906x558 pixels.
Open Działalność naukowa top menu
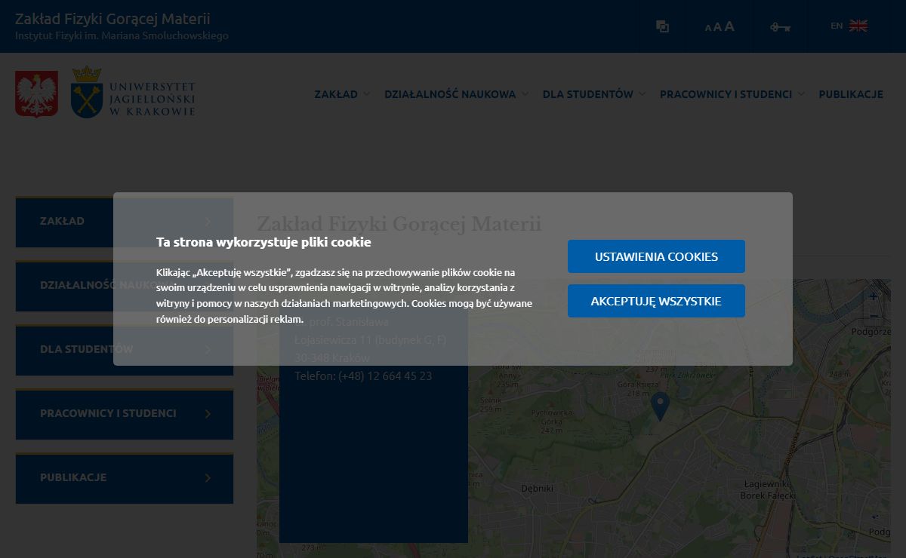(450, 94)
